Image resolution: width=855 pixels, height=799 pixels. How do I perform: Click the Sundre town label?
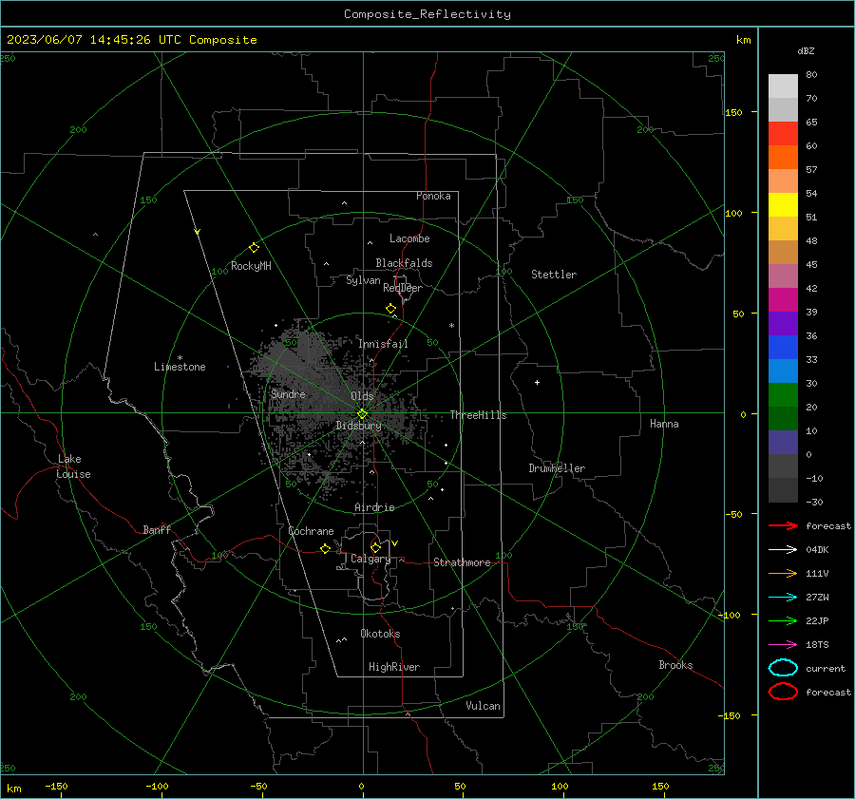click(288, 394)
